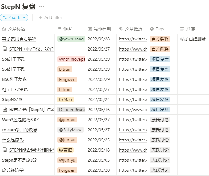The image size is (209, 176).
Task: Click the 官方解释 tag on STEPN 回应争议 row
Action: [x=160, y=49]
